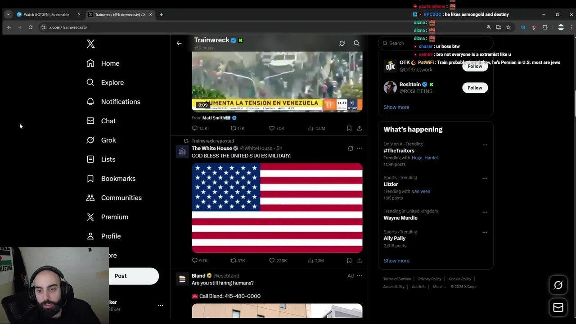The image size is (576, 324).
Task: Open more options on White House post
Action: (x=359, y=148)
